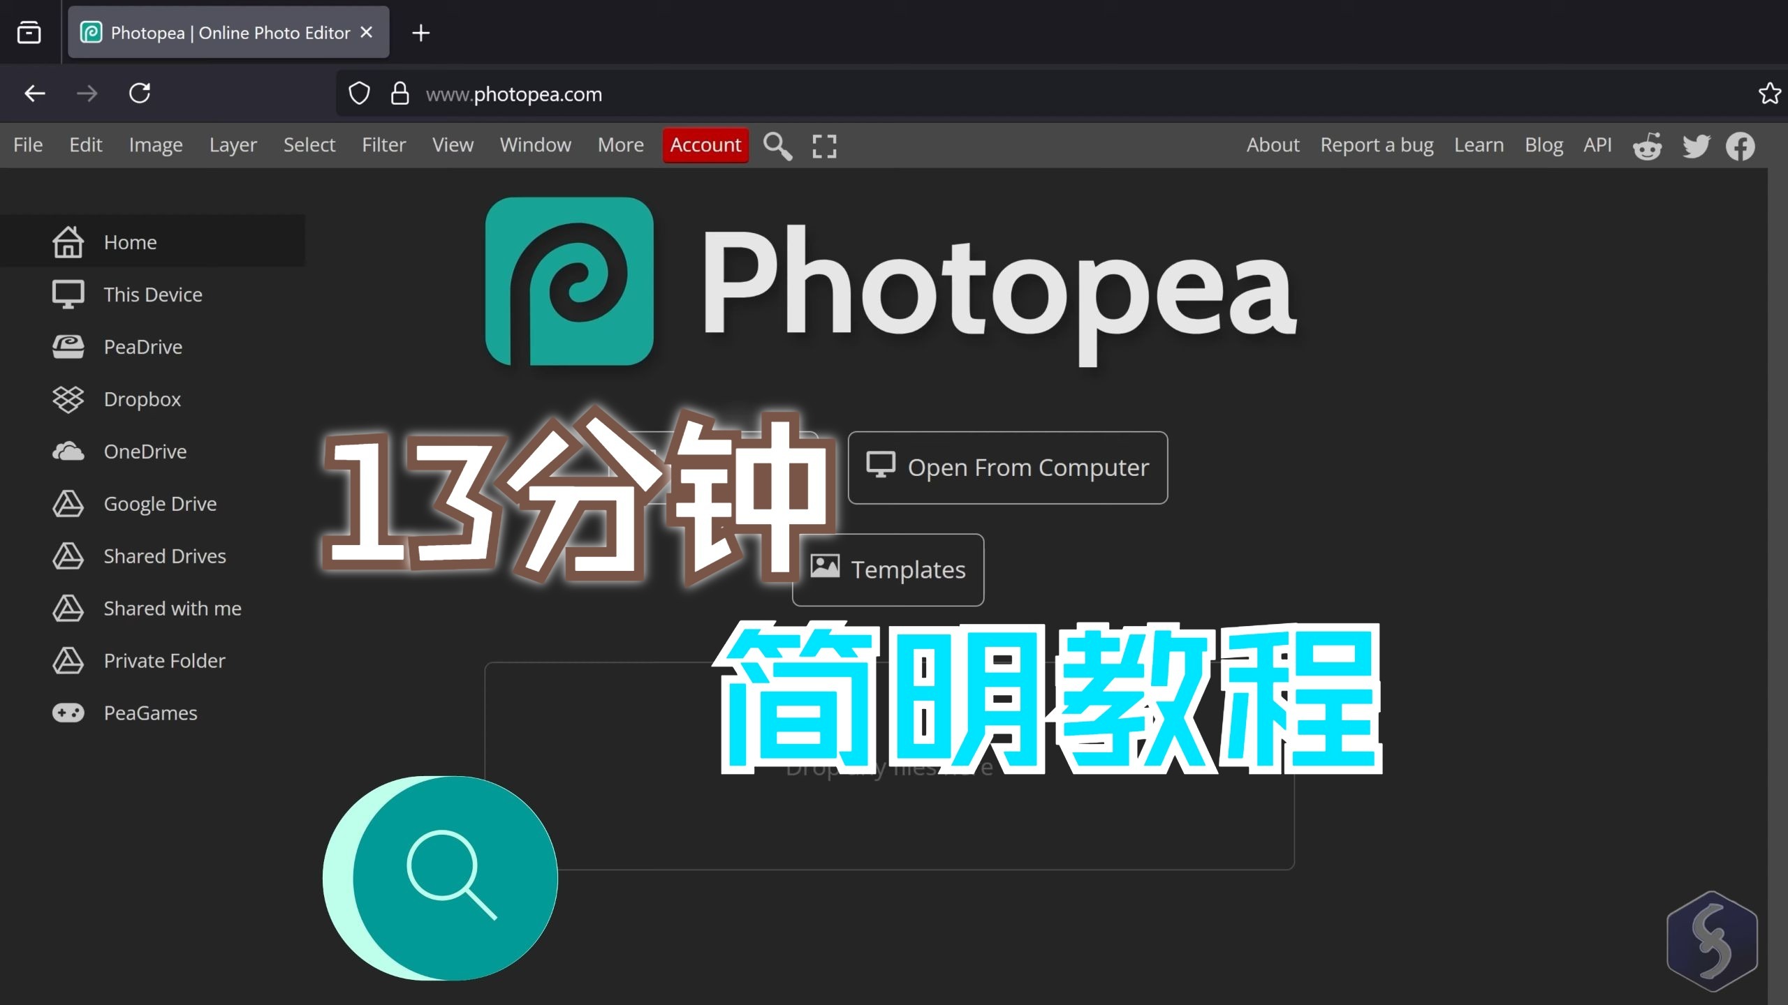The height and width of the screenshot is (1005, 1788).
Task: Click the browser back arrow
Action: (35, 93)
